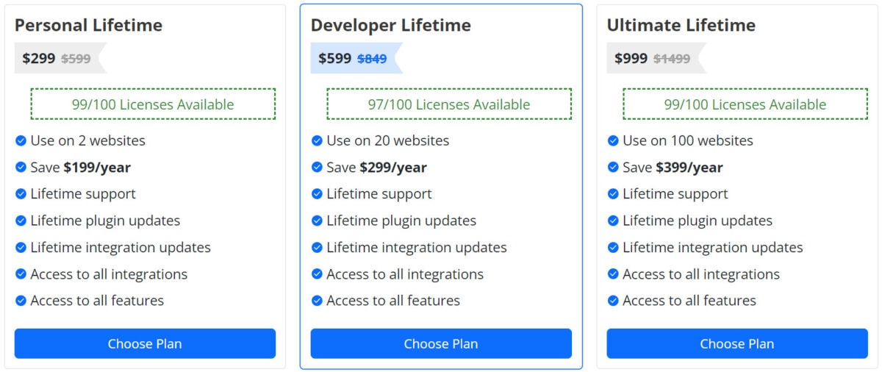The width and height of the screenshot is (882, 372).
Task: Click the Personal plan's 'Access to all features' checkmark icon
Action: (x=21, y=301)
